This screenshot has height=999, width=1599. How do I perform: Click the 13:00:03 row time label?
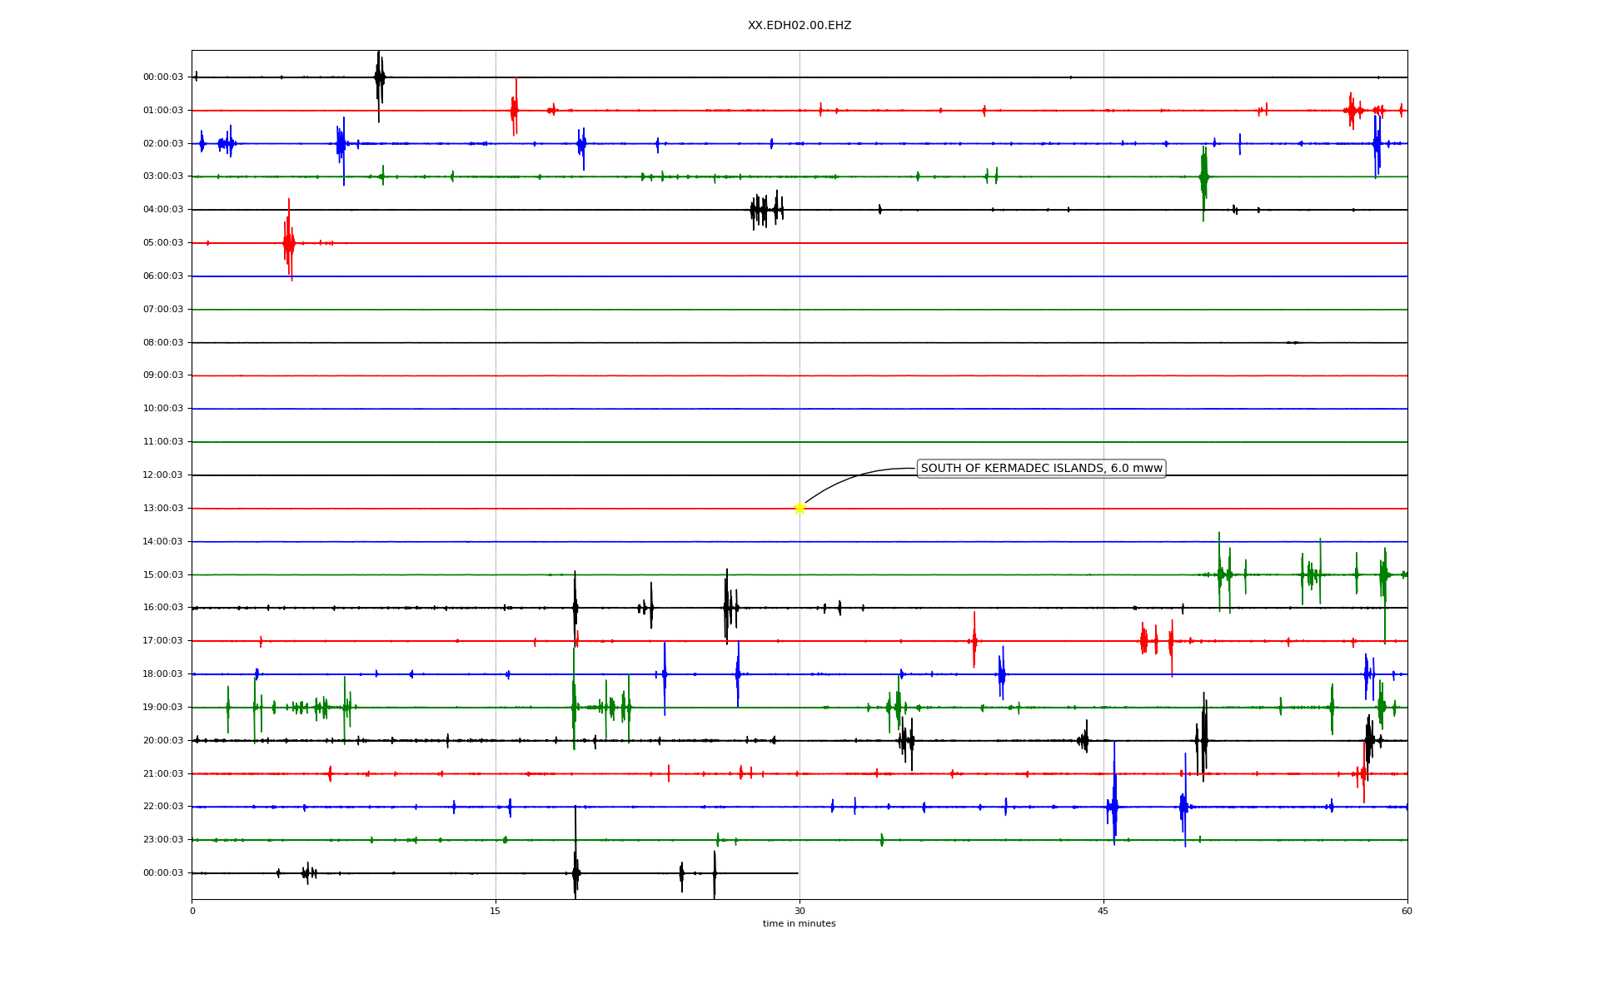[x=163, y=508]
